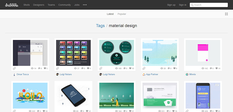Image resolution: width=233 pixels, height=112 pixels.
Task: Open the Tags breadcrumb link
Action: pyautogui.click(x=100, y=26)
